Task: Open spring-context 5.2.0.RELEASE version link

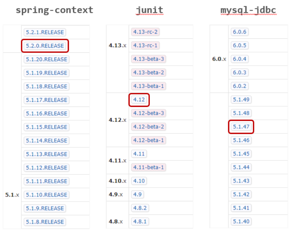Action: pyautogui.click(x=45, y=46)
